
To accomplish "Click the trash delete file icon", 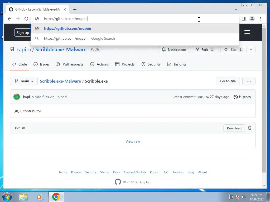I will tap(250, 128).
